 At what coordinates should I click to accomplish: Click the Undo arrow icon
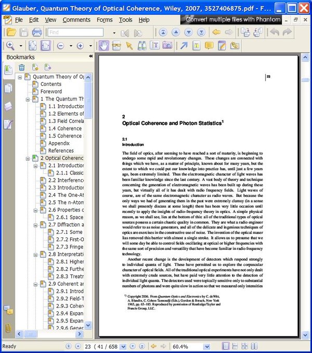click(x=275, y=32)
